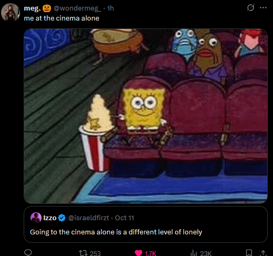Click Izzo's blue verified badge
Screen dimensions: 273x256
62,218
